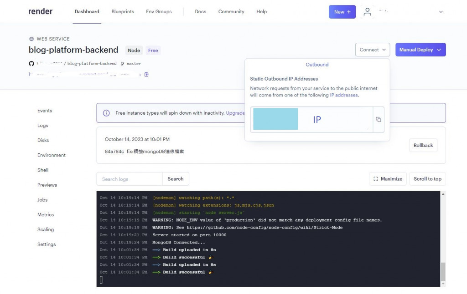The width and height of the screenshot is (467, 294).
Task: Open Settings in the sidebar
Action: coord(47,244)
